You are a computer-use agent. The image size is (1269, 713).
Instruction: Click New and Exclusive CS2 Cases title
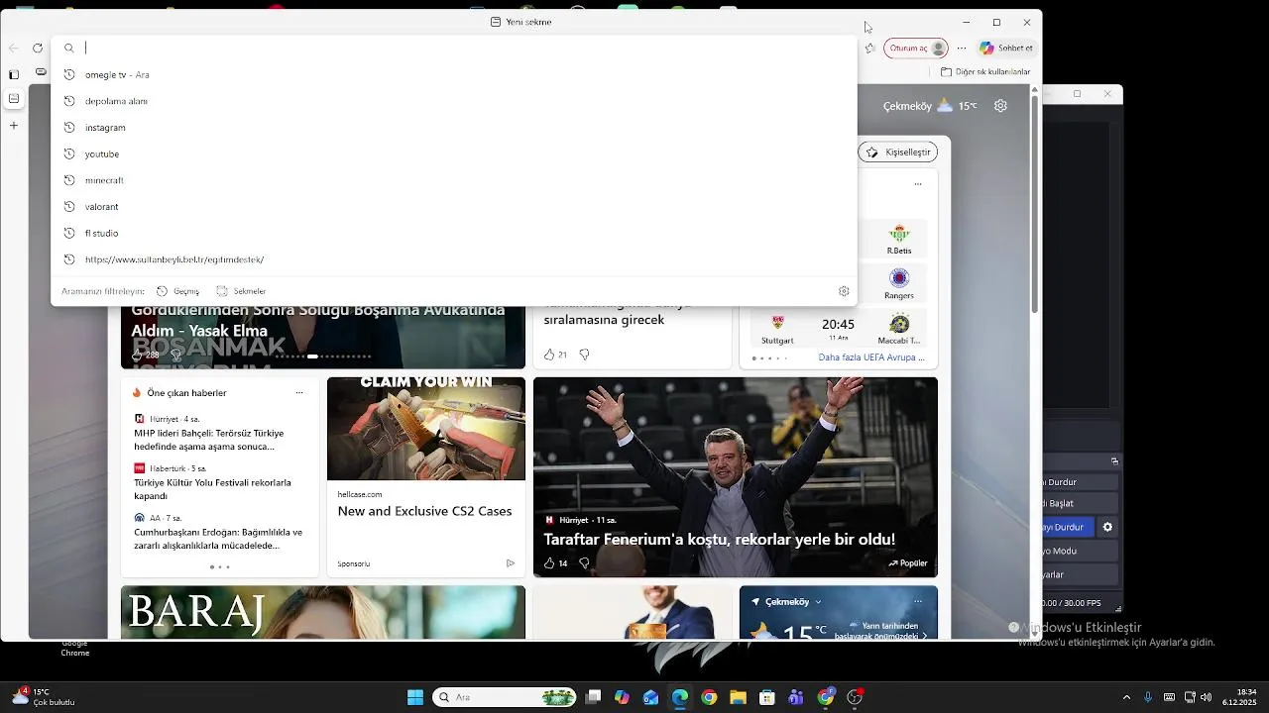click(424, 511)
